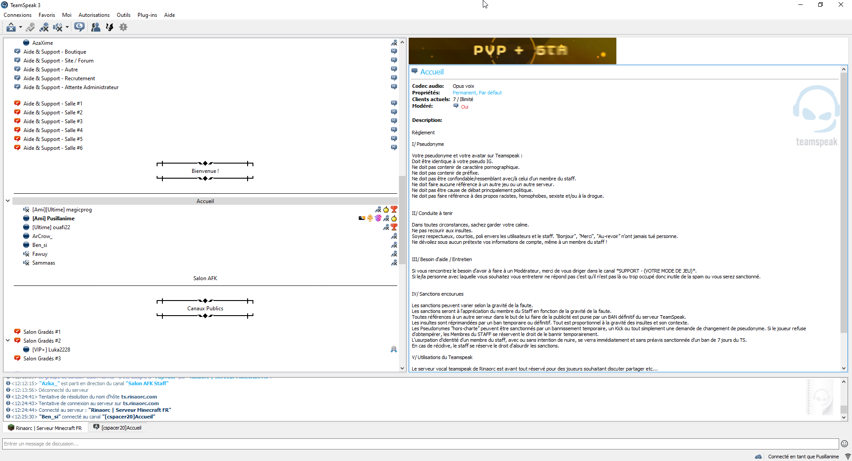Open the Plug-ins menu
Image resolution: width=852 pixels, height=461 pixels.
(147, 15)
